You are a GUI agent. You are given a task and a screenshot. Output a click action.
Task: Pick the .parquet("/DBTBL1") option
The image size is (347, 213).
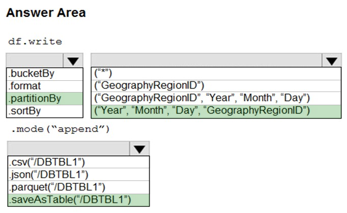point(78,188)
